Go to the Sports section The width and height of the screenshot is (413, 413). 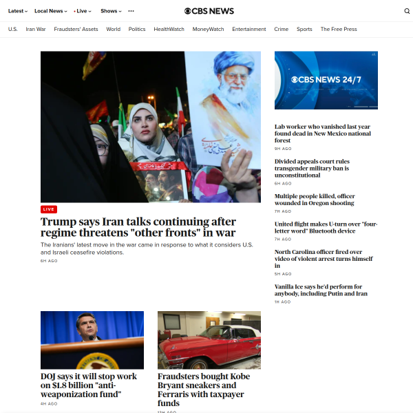pos(304,29)
